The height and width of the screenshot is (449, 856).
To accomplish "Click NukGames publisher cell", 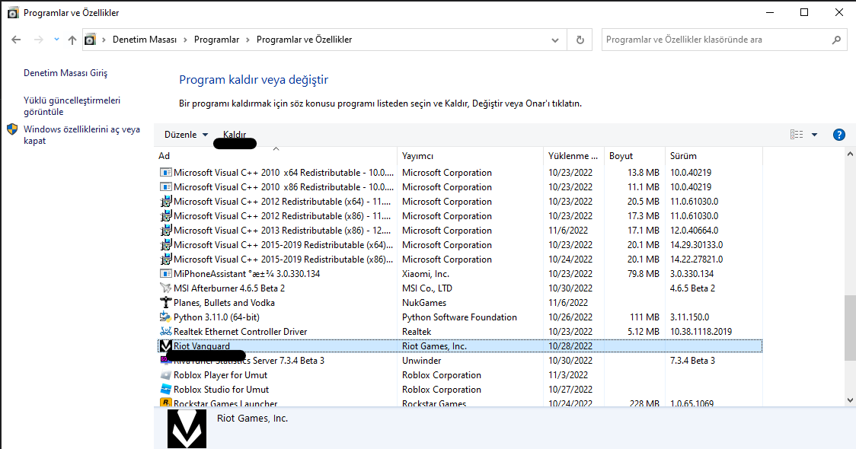I will pyautogui.click(x=424, y=303).
